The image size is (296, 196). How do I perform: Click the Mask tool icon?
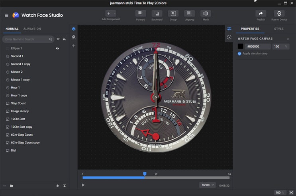coord(206,13)
